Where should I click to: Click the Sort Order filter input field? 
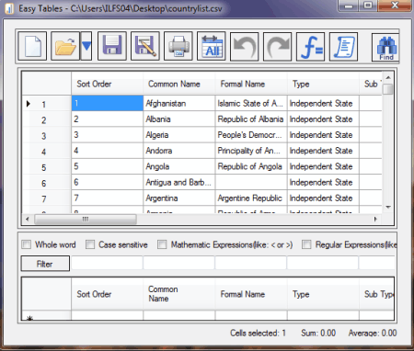point(107,263)
